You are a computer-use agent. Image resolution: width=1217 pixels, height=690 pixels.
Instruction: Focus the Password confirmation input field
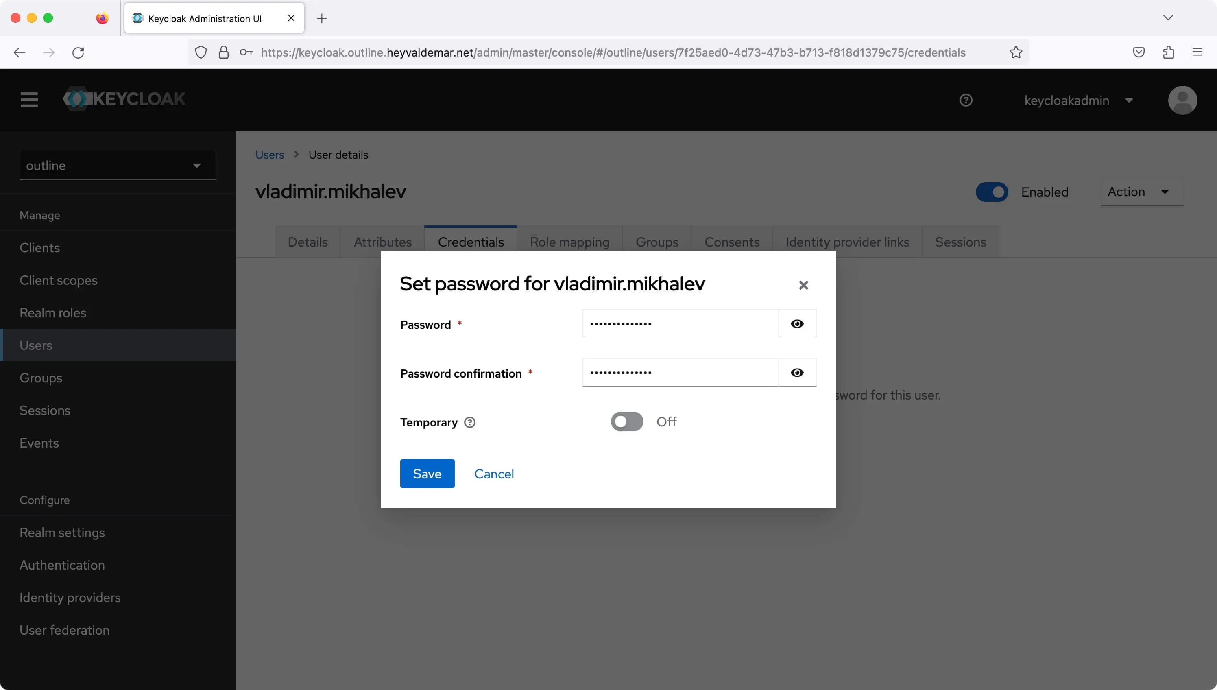(x=680, y=373)
